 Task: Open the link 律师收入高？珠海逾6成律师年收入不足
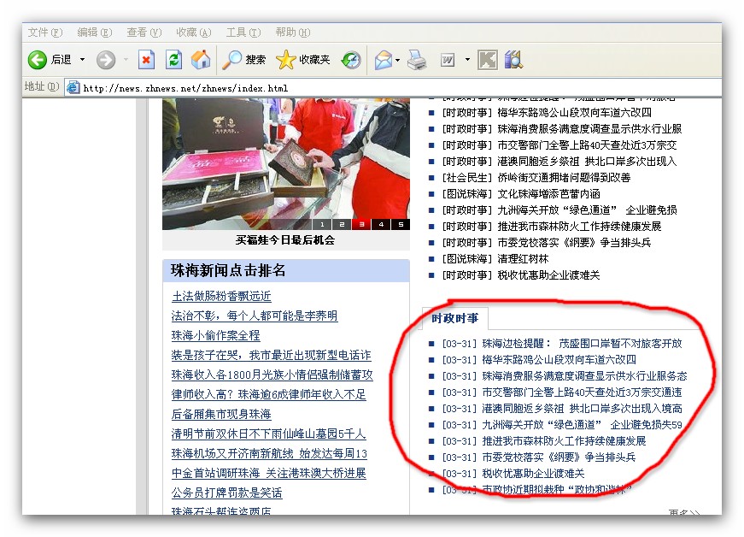coord(269,394)
